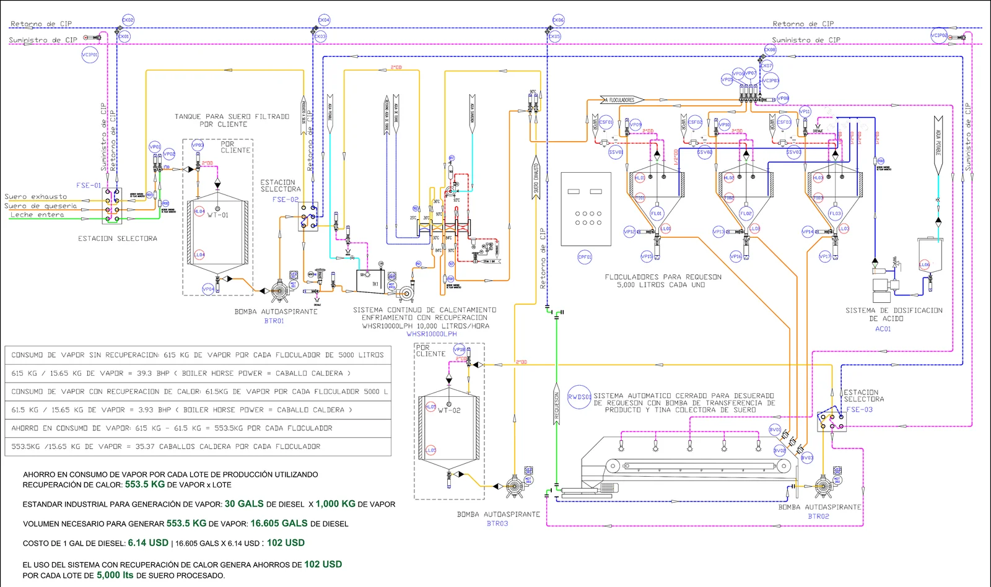Select the CK04 tag bubble on the CIP return line
This screenshot has width=991, height=587.
[x=324, y=20]
